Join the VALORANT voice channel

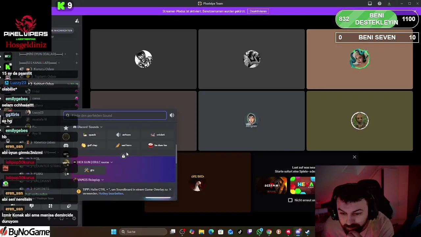coord(42,181)
